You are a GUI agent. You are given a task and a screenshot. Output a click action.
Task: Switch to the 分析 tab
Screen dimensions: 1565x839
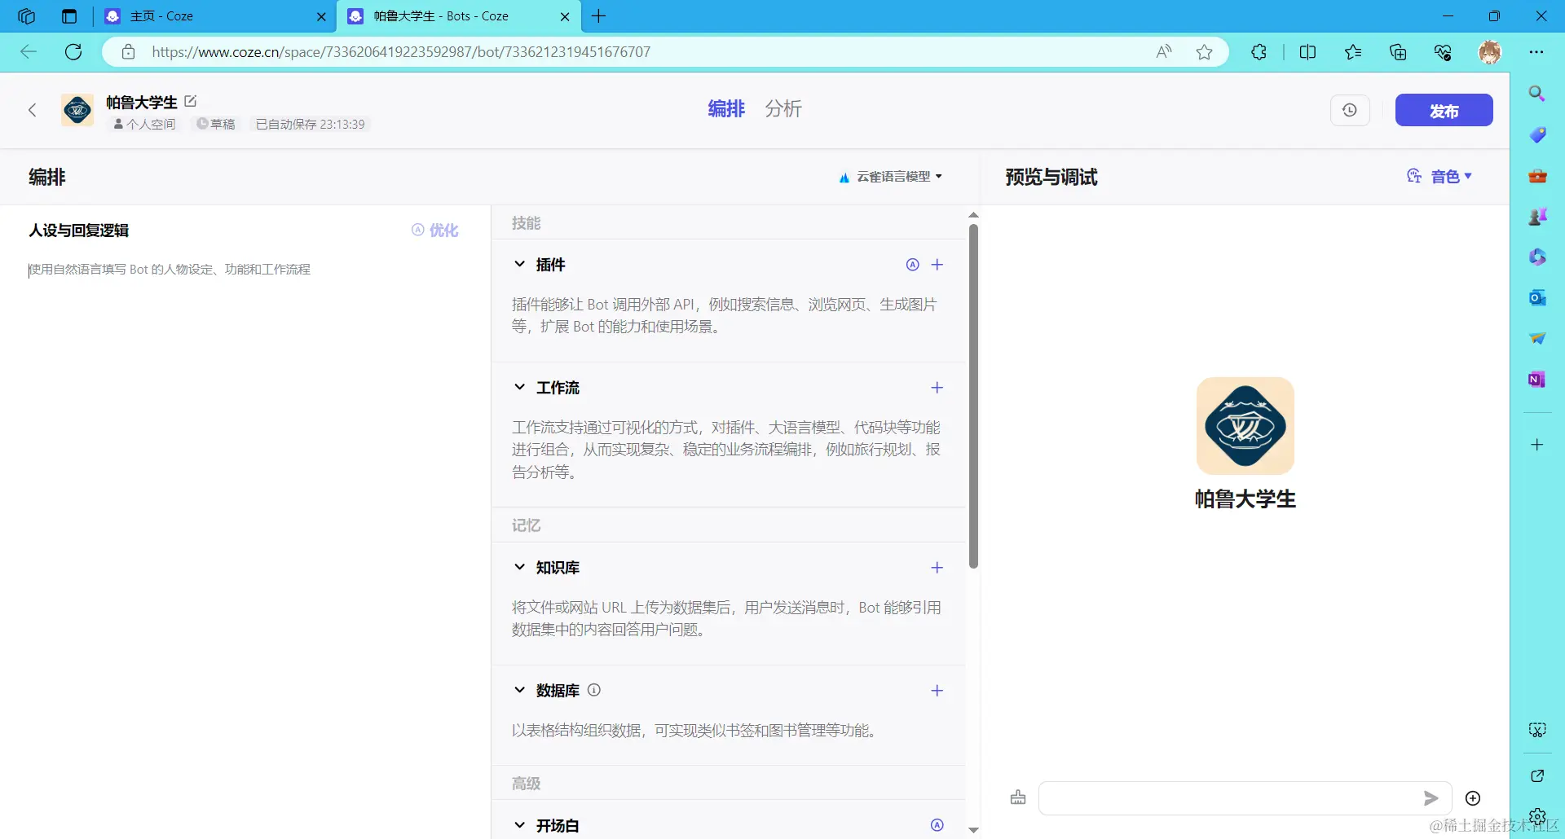click(x=782, y=108)
